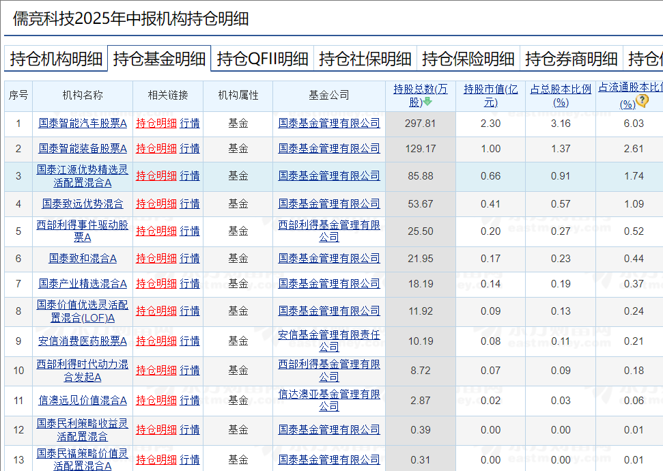Open 国泰基金管理有限公司 in row 7

click(329, 284)
